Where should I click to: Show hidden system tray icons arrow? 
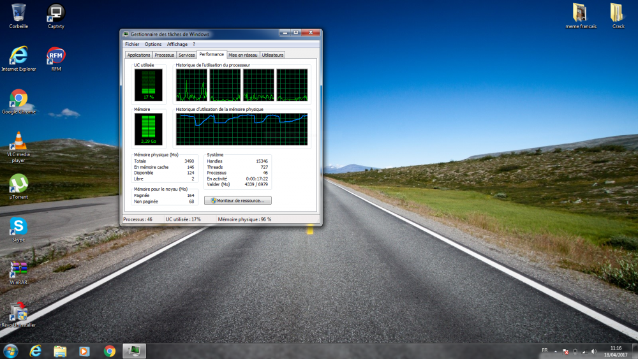(x=555, y=351)
